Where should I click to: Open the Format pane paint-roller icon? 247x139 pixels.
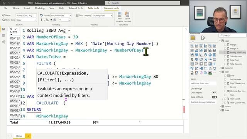point(203,38)
